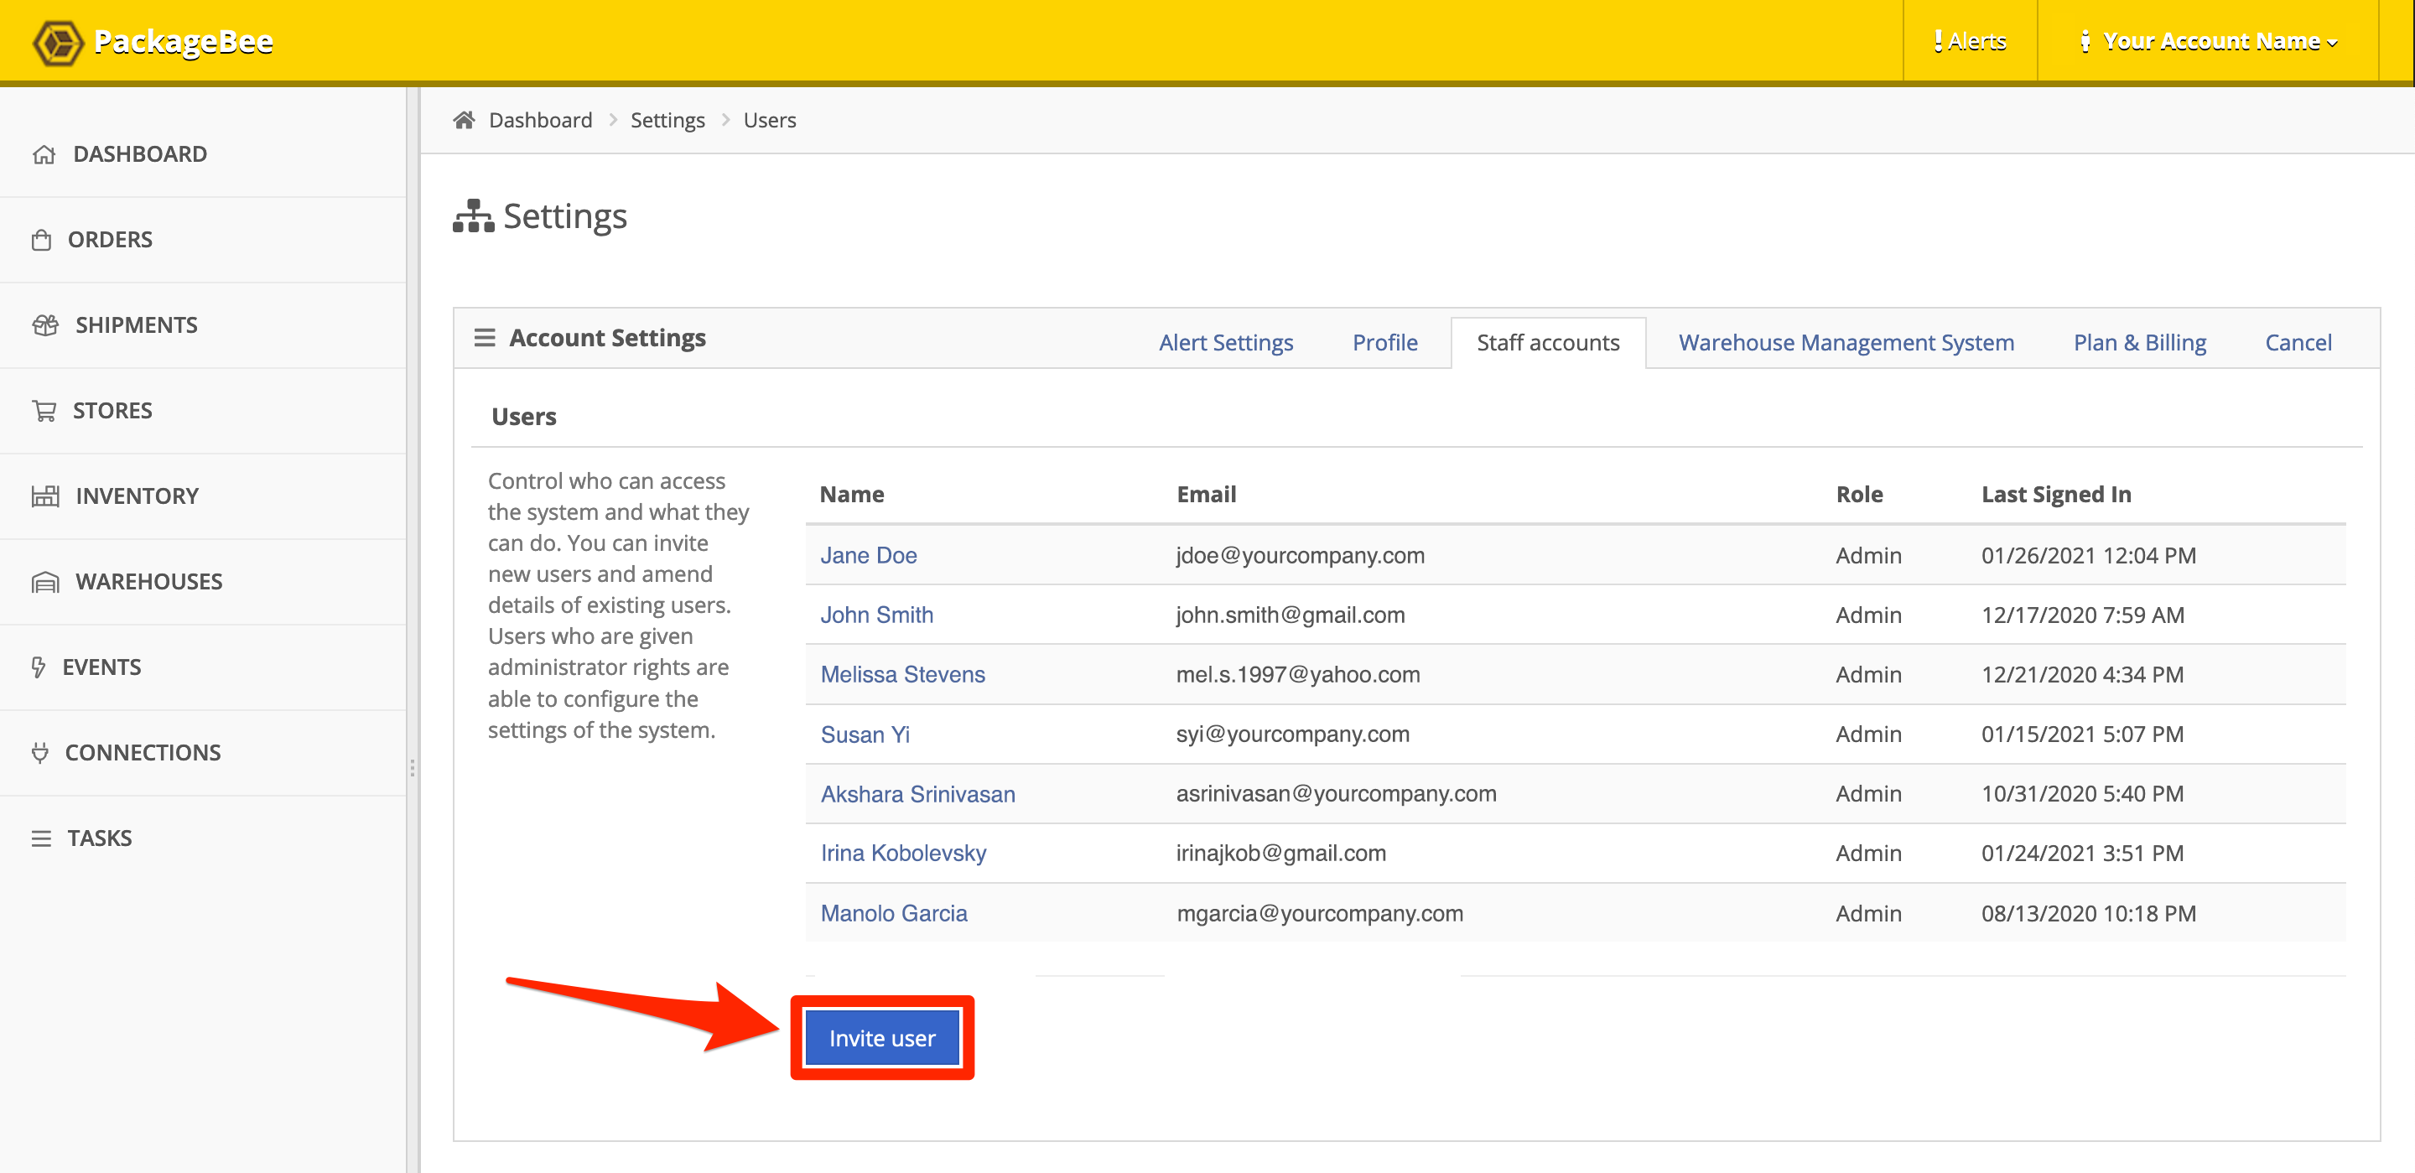Click the Events lightning icon in sidebar
2415x1173 pixels.
pyautogui.click(x=39, y=667)
